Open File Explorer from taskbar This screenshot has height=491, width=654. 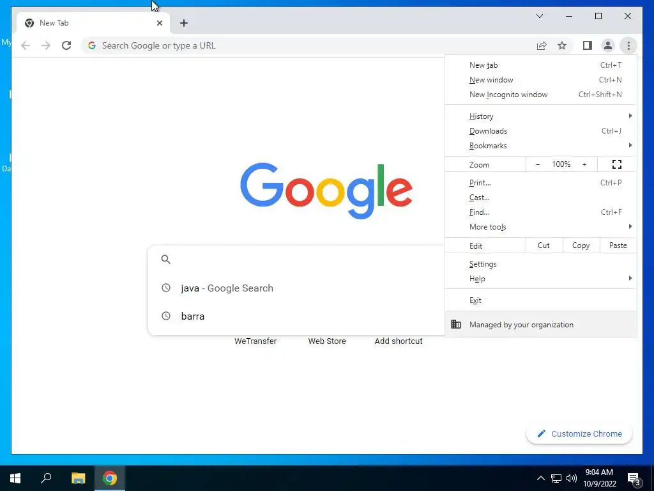point(78,478)
